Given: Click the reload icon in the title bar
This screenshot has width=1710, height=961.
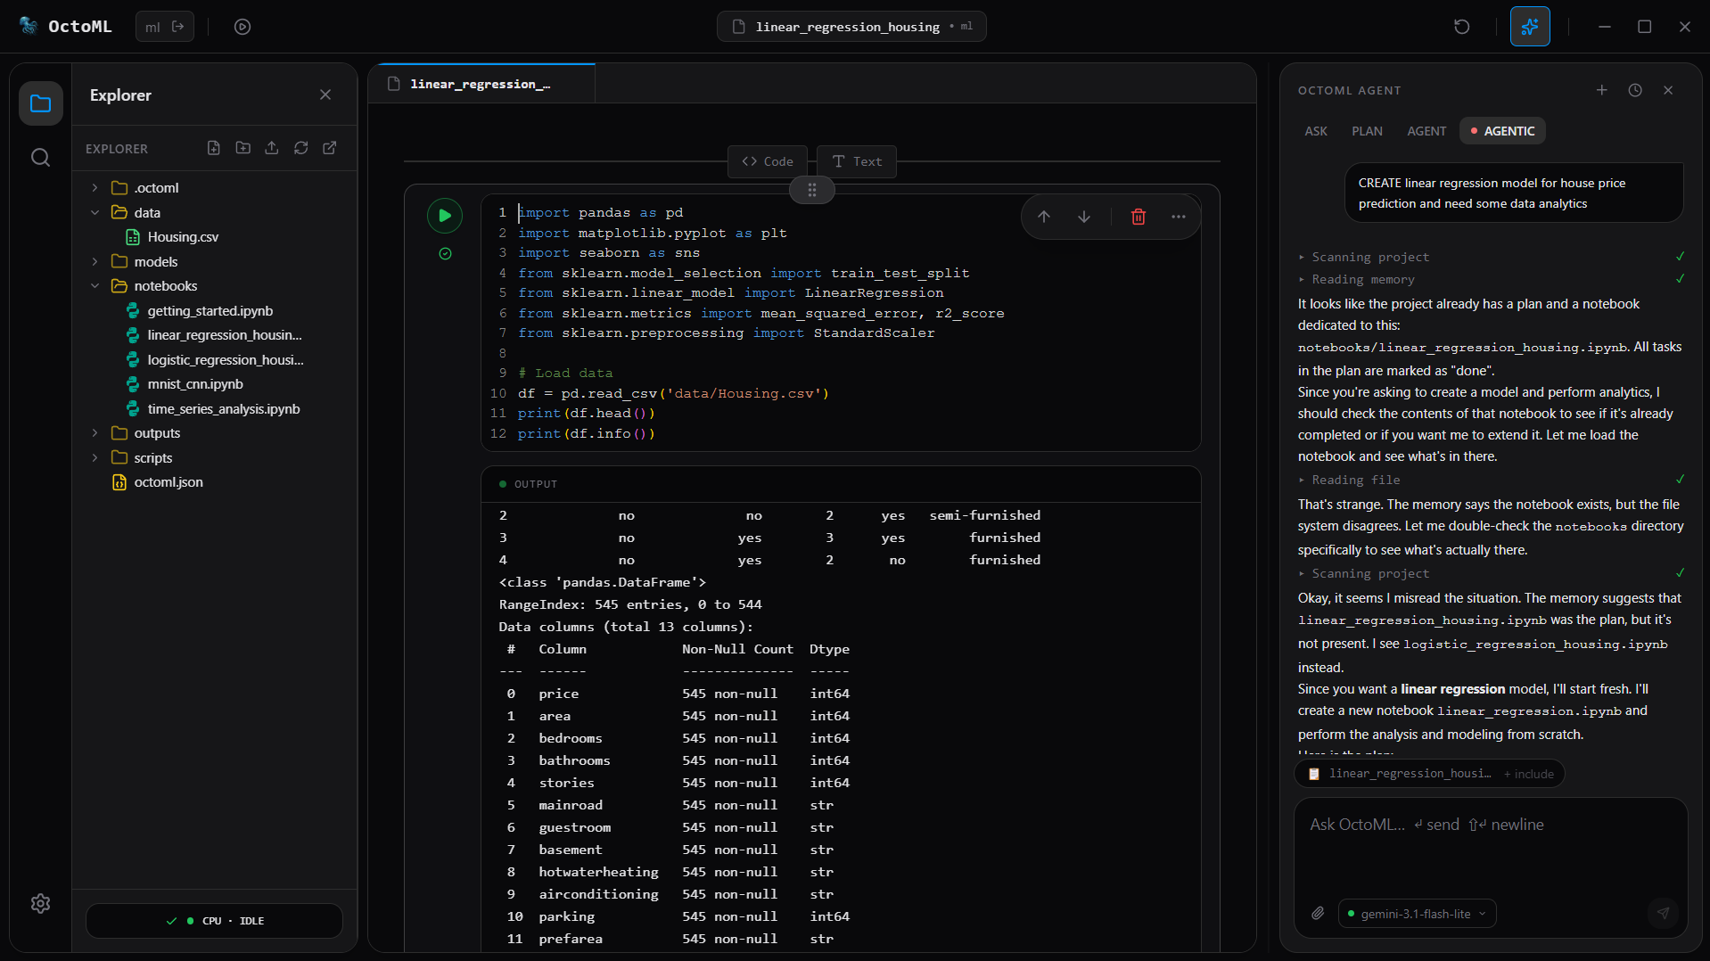Looking at the screenshot, I should pos(1461,27).
